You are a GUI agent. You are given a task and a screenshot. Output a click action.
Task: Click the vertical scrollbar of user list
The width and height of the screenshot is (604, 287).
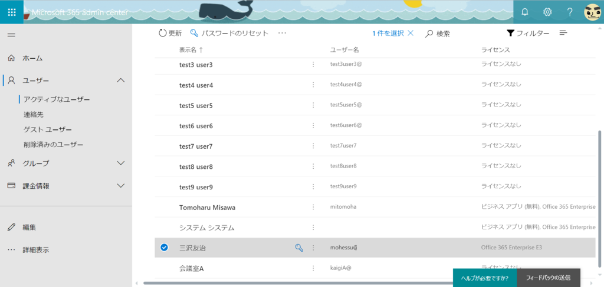tap(599, 200)
